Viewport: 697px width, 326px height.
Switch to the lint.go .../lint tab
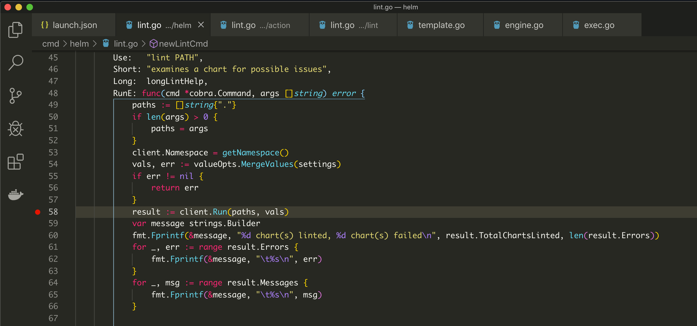[353, 25]
